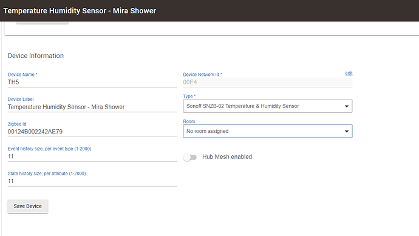Click the Device Information section heading

coord(36,56)
